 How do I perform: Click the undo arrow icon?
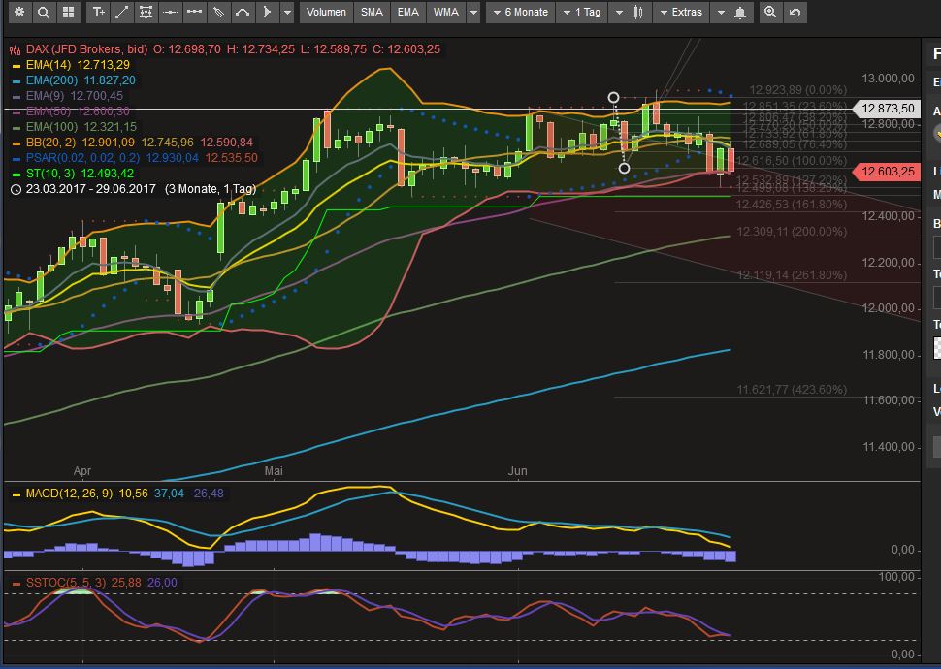794,13
